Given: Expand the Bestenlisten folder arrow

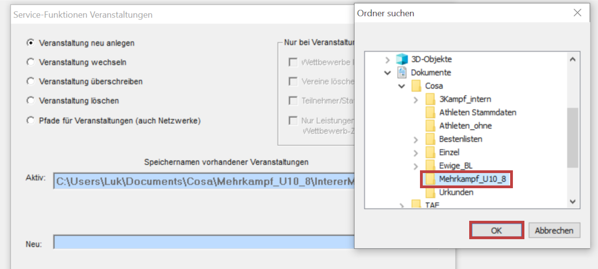Looking at the screenshot, I should tap(416, 139).
